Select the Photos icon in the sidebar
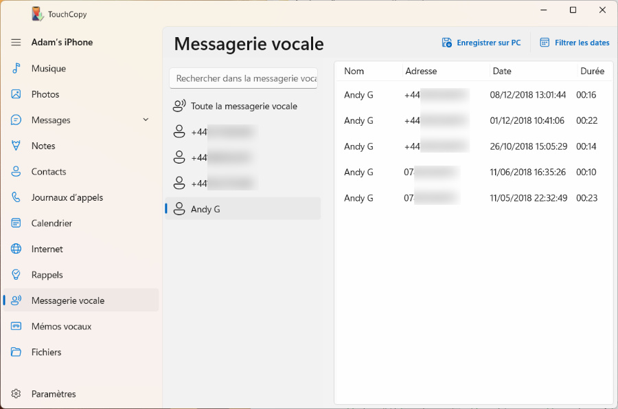 [x=15, y=94]
